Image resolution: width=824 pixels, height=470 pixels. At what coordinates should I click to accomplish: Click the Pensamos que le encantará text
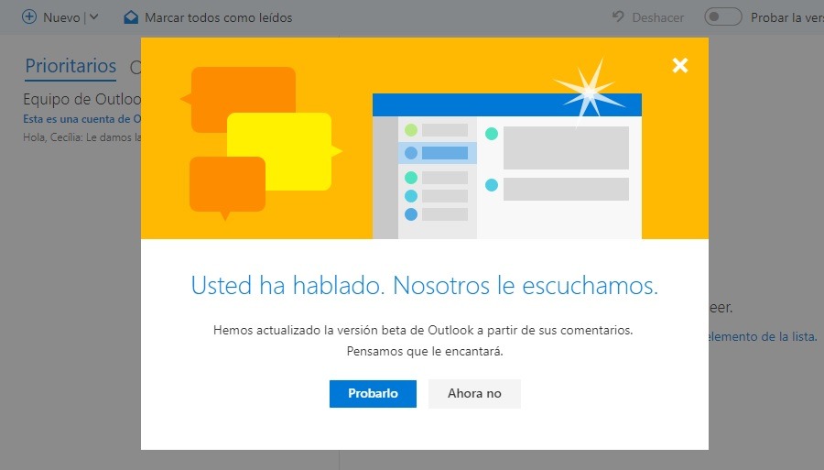pos(425,351)
